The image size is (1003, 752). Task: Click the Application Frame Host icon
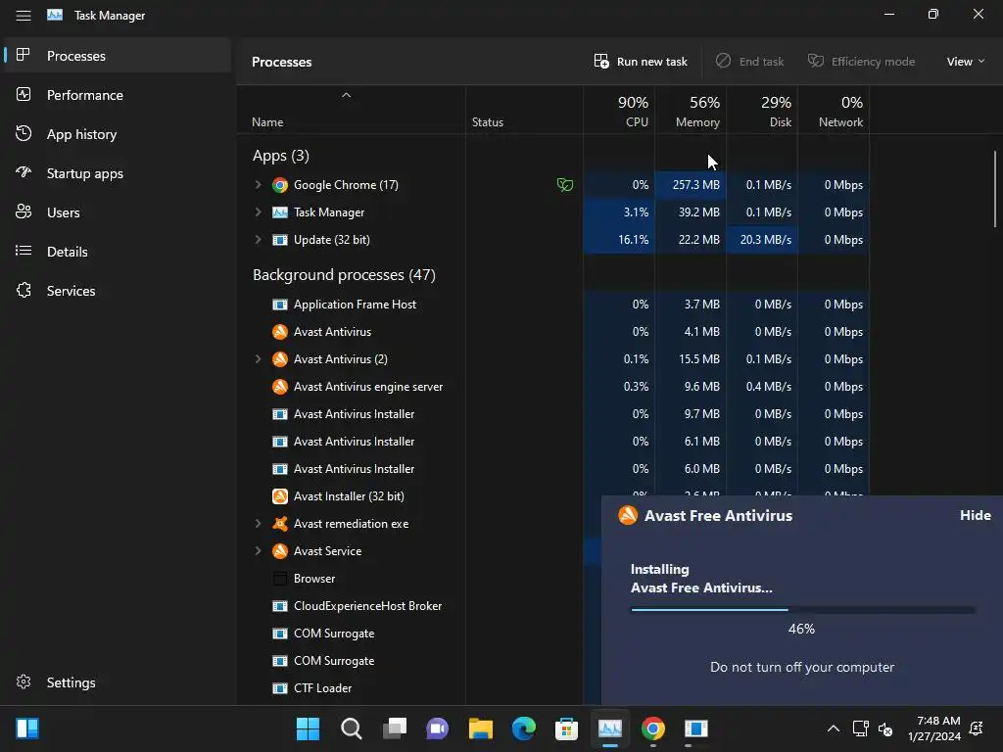[x=279, y=305]
